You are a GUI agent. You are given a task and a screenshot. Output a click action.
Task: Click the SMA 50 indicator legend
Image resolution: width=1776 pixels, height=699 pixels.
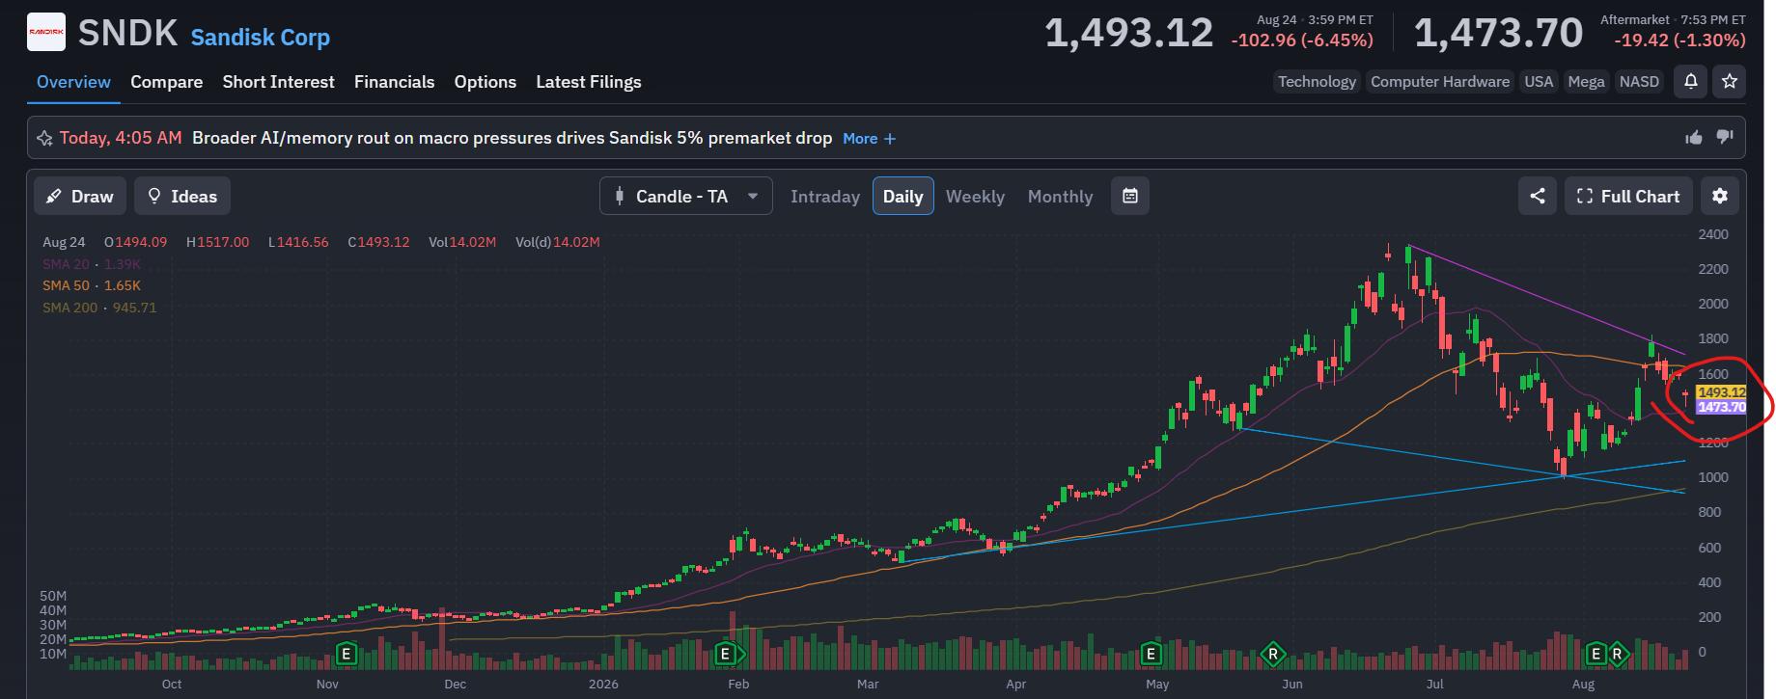click(x=92, y=285)
